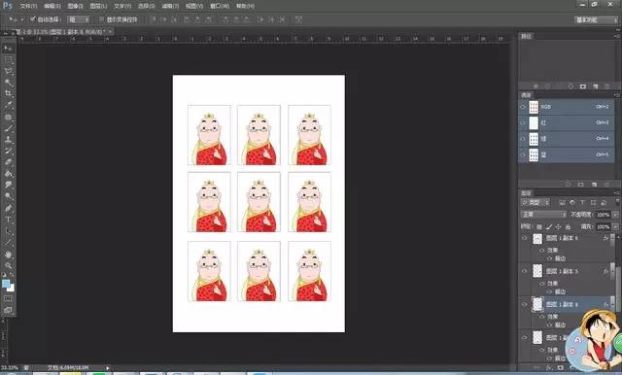Click the layer Fill 100% field
Screen dimensions: 622x375
[603, 226]
